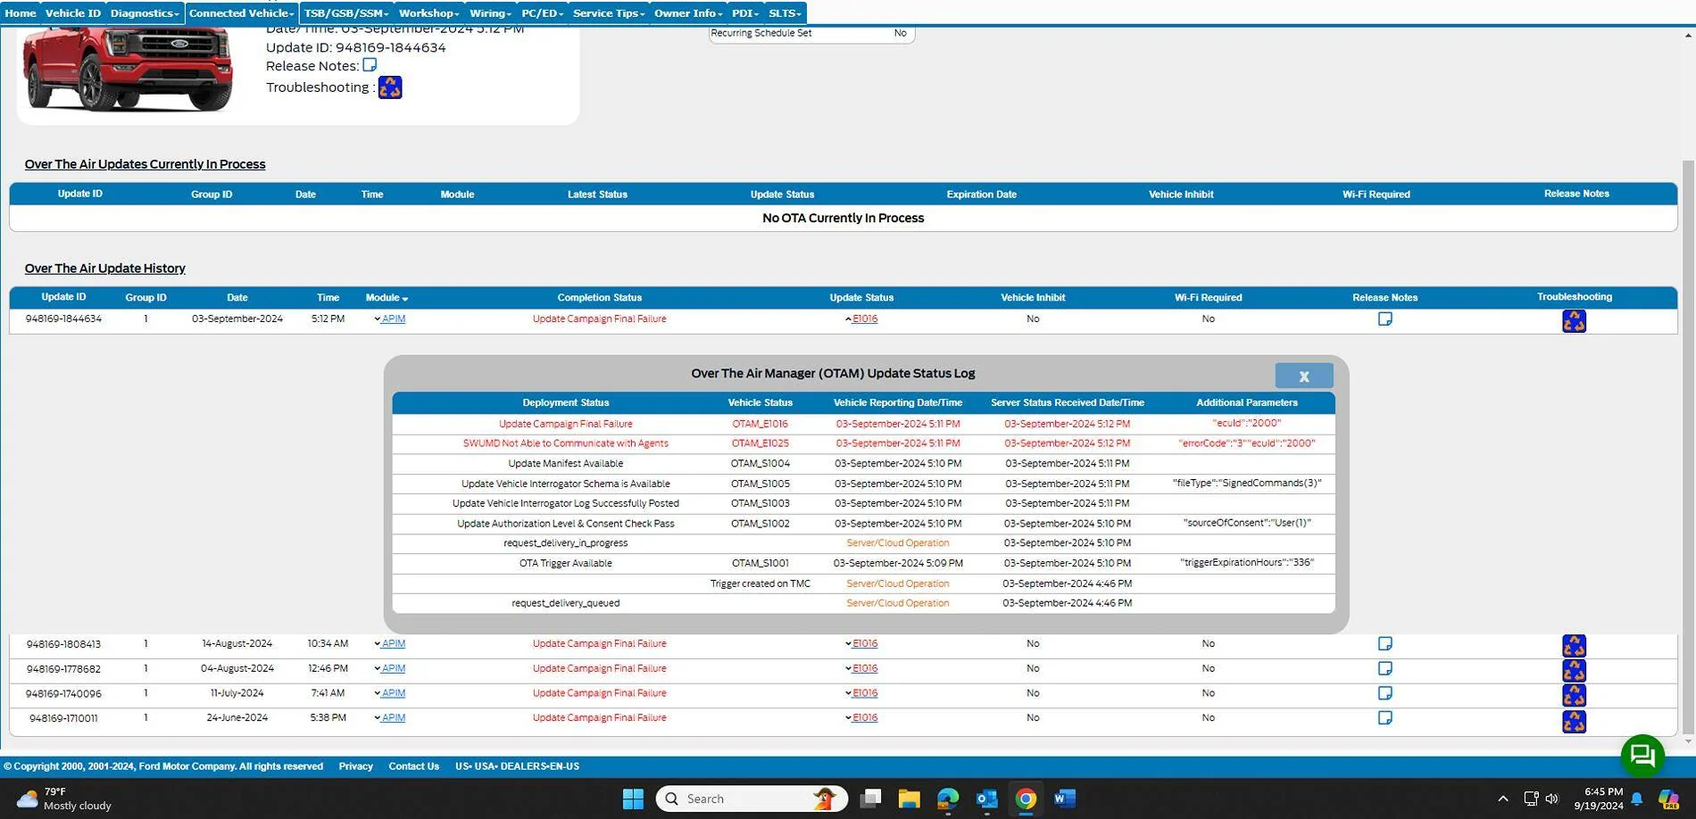Open release notes for 14-August-2024 update
Image resolution: width=1696 pixels, height=819 pixels.
coord(1384,644)
